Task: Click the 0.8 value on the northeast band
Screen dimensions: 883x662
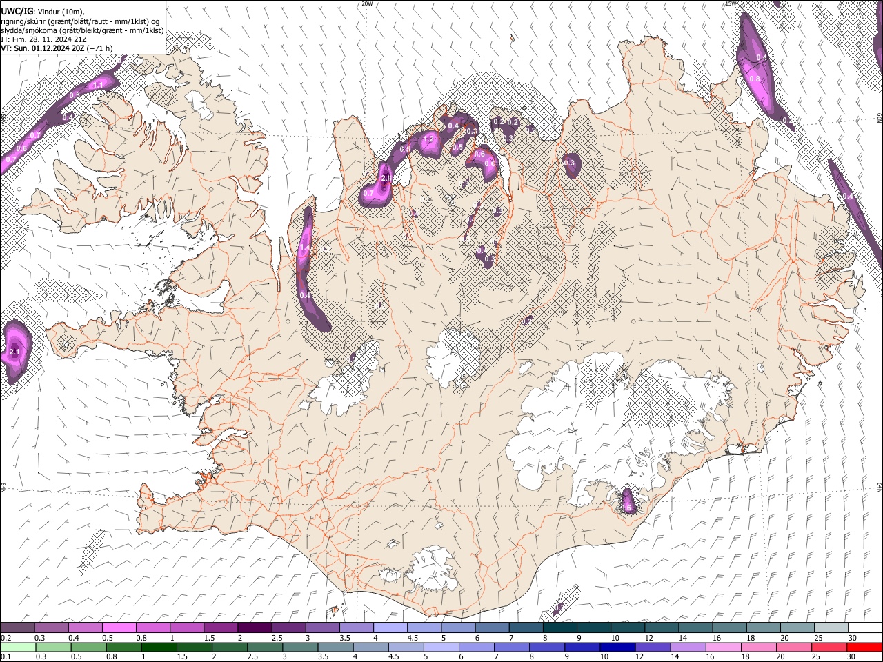Action: 755,79
